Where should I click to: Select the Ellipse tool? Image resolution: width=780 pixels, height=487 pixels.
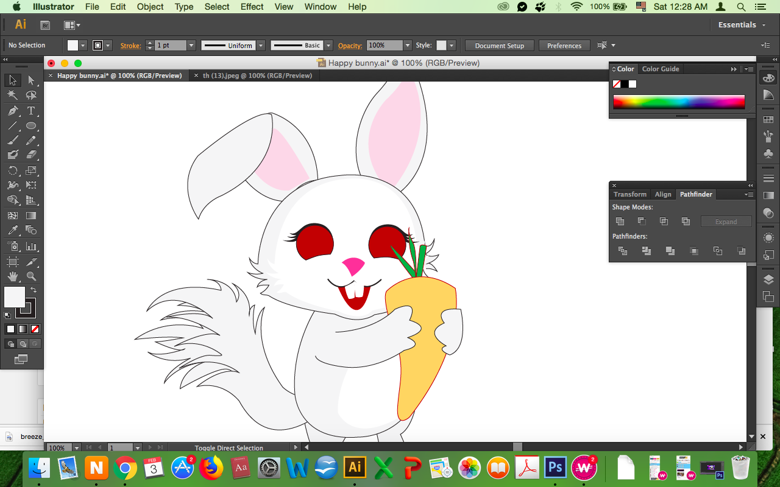[31, 126]
